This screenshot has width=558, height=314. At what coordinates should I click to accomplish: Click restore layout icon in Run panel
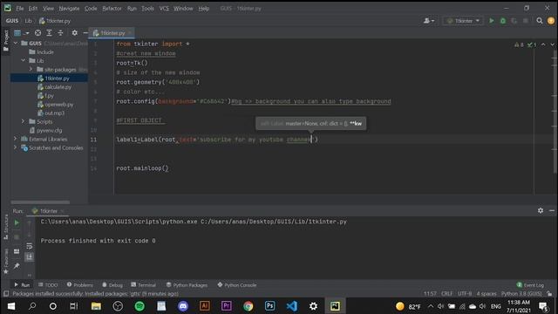[17, 251]
